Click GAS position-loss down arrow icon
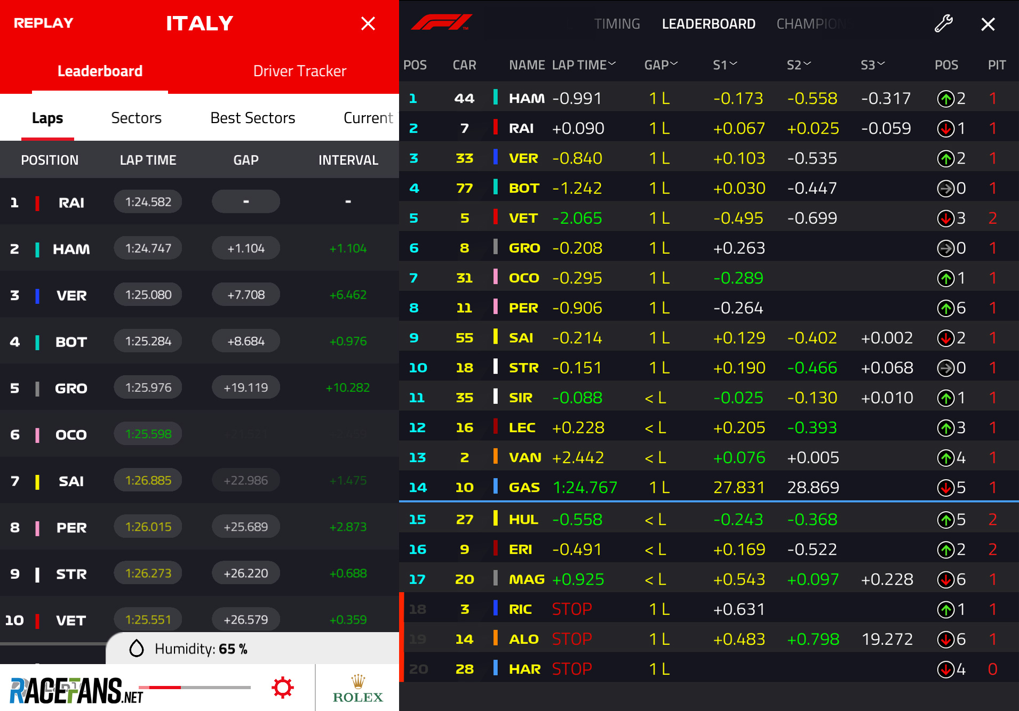The image size is (1019, 711). (946, 487)
